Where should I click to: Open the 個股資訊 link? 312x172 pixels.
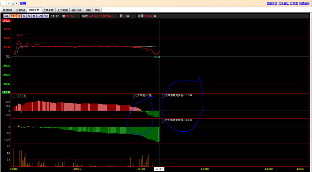(272, 3)
